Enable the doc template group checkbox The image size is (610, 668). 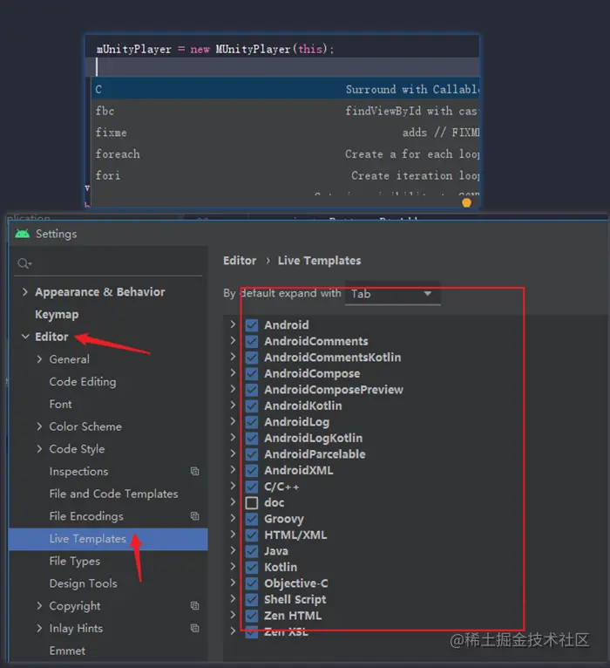[252, 502]
